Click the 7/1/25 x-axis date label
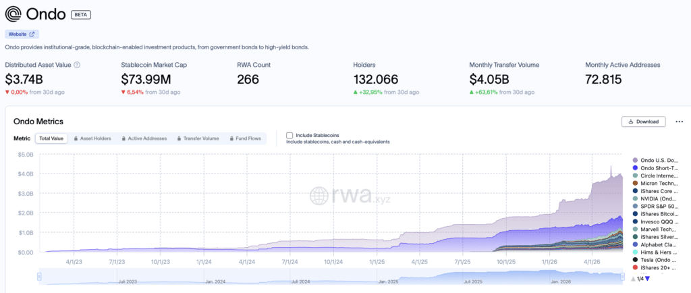The width and height of the screenshot is (691, 293). pos(462,261)
